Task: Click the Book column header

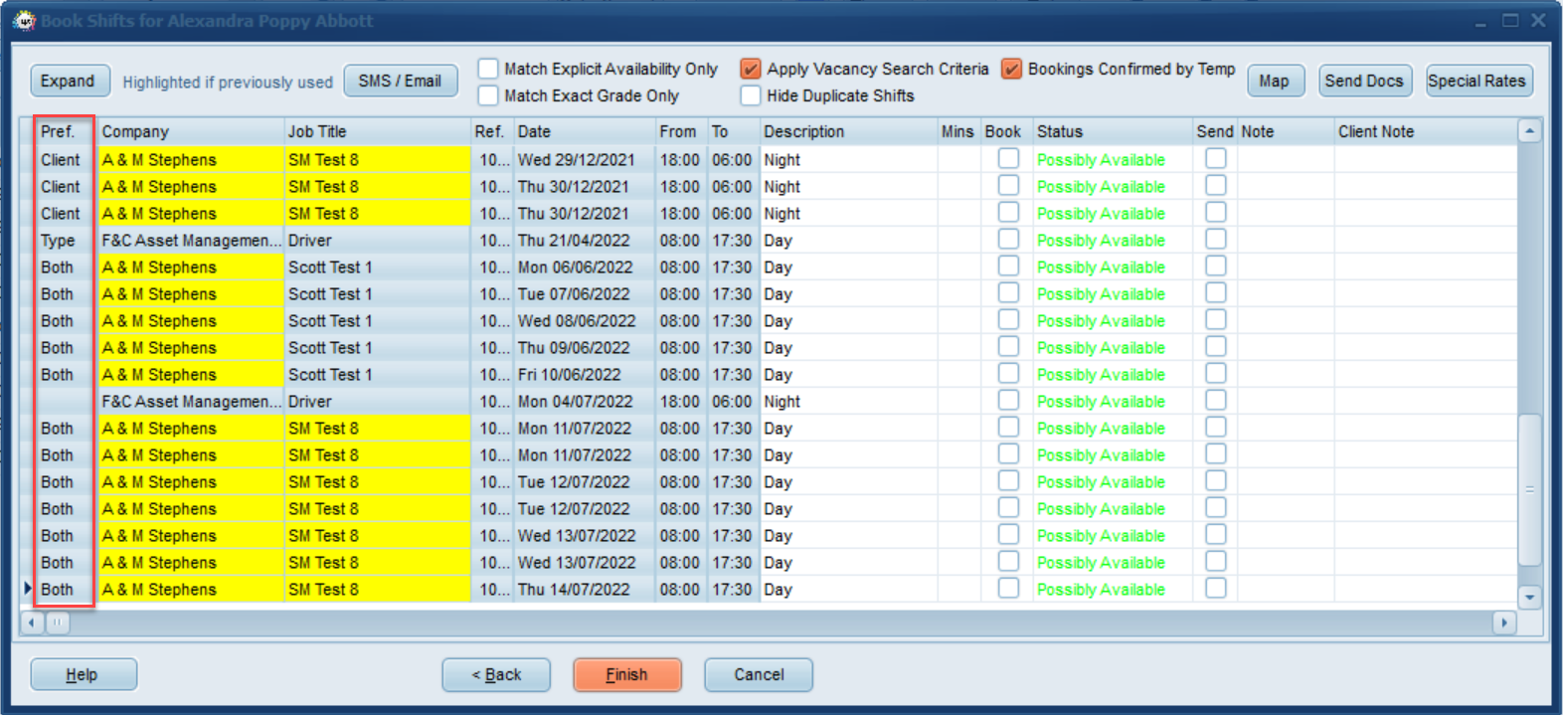Action: pos(1006,131)
